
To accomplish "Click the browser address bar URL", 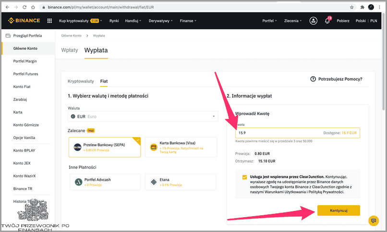I will click(101, 7).
